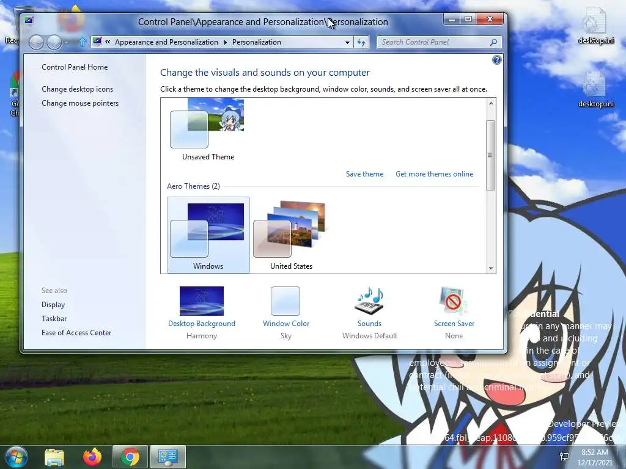This screenshot has width=626, height=469.
Task: Open Change mouse pointers
Action: point(80,103)
